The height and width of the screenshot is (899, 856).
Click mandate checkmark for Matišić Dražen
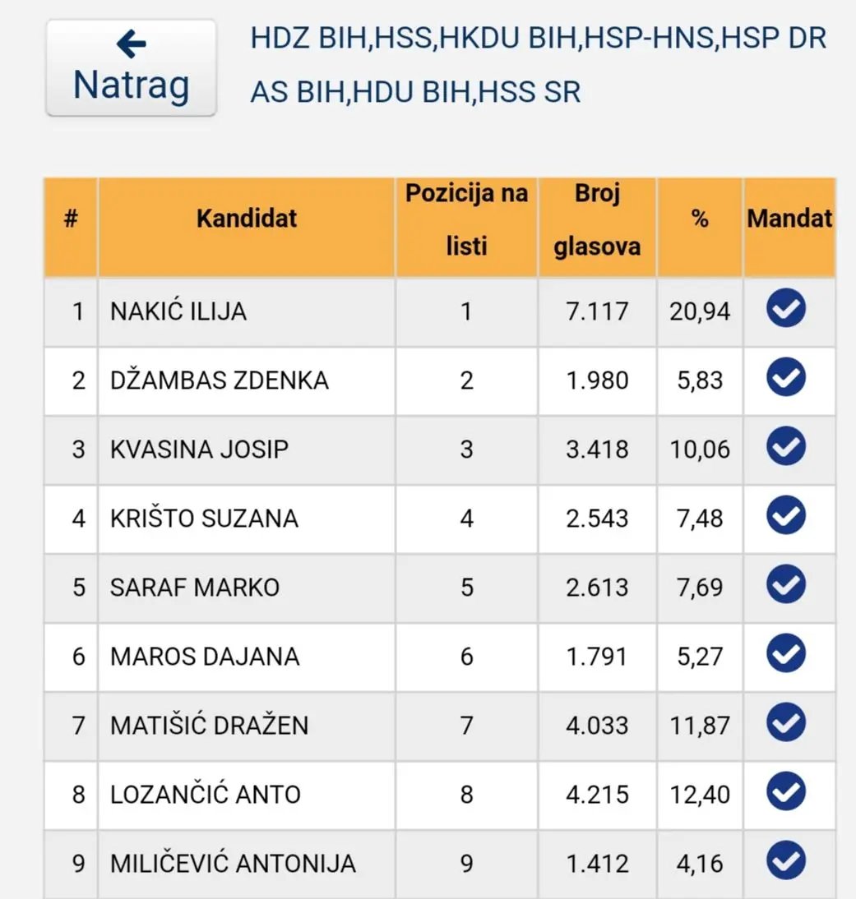click(785, 724)
